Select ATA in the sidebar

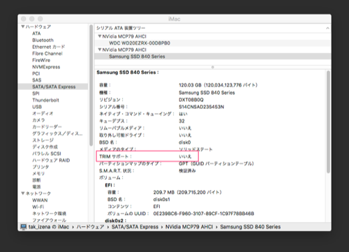(x=36, y=34)
